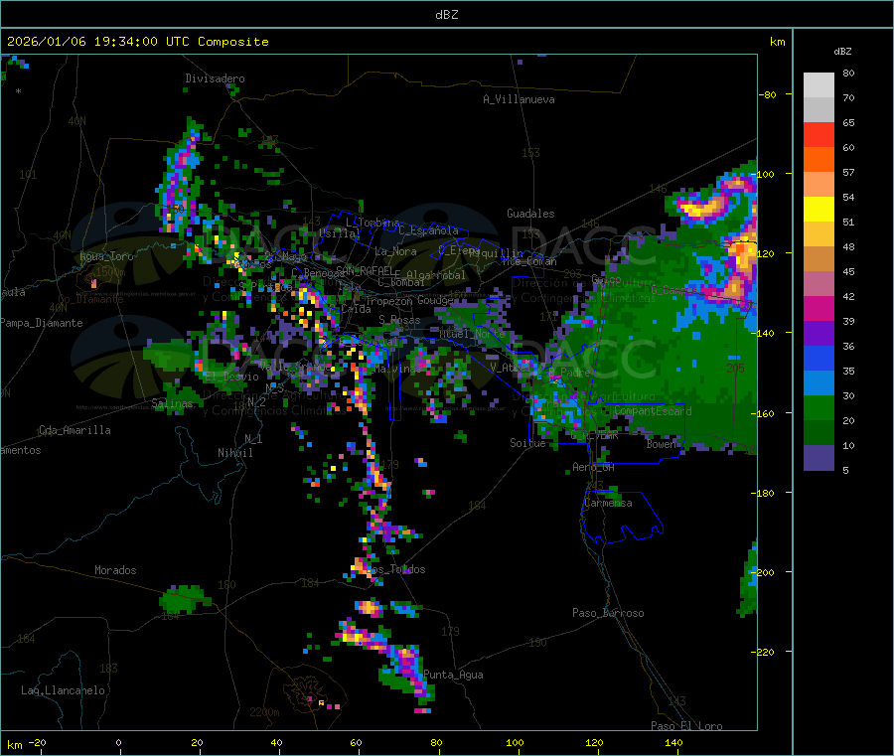Click the A_Villanueva map label
This screenshot has width=894, height=756.
coord(519,99)
